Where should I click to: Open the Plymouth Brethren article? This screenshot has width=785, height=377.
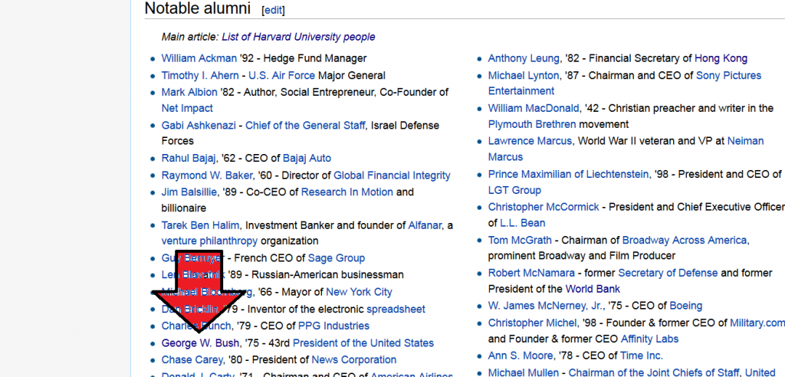532,124
